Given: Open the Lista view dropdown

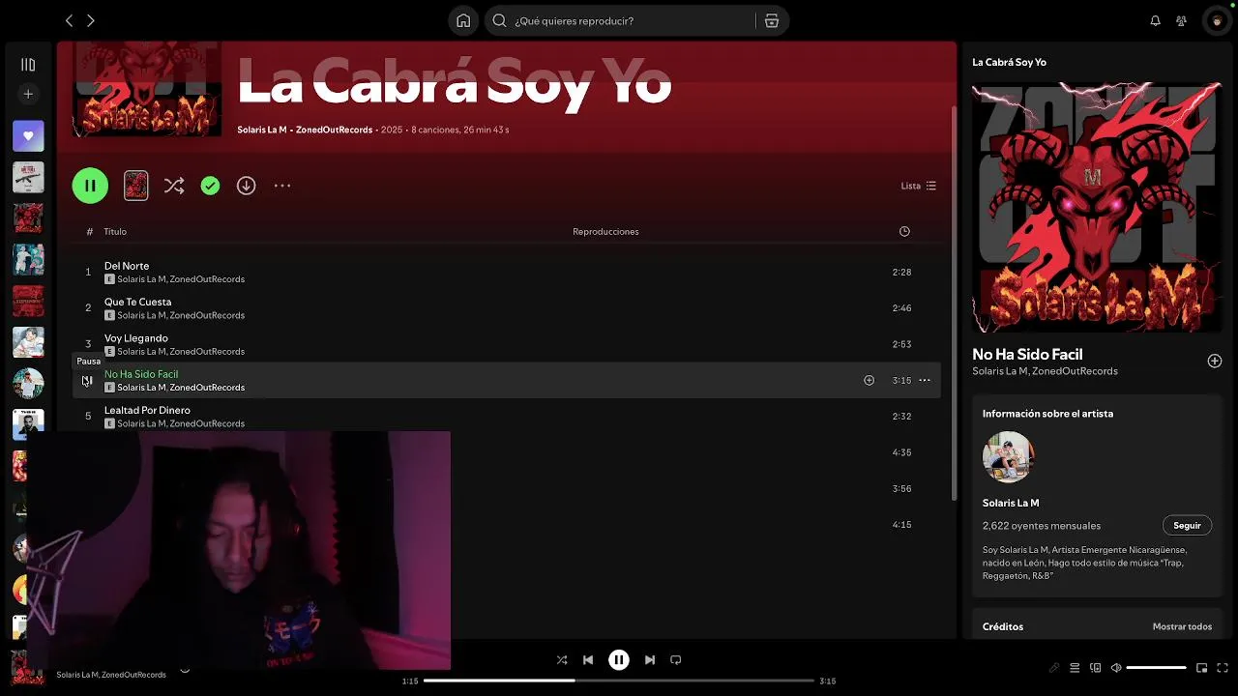Looking at the screenshot, I should pyautogui.click(x=919, y=186).
